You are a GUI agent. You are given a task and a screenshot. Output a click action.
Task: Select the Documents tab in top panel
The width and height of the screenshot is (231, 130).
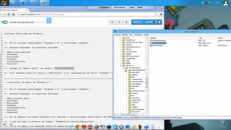pos(119,7)
